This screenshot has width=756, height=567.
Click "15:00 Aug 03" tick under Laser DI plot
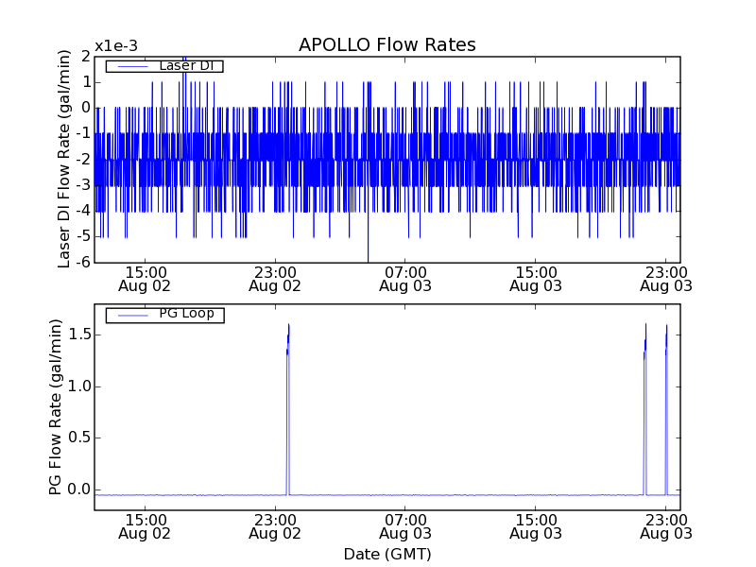(536, 279)
